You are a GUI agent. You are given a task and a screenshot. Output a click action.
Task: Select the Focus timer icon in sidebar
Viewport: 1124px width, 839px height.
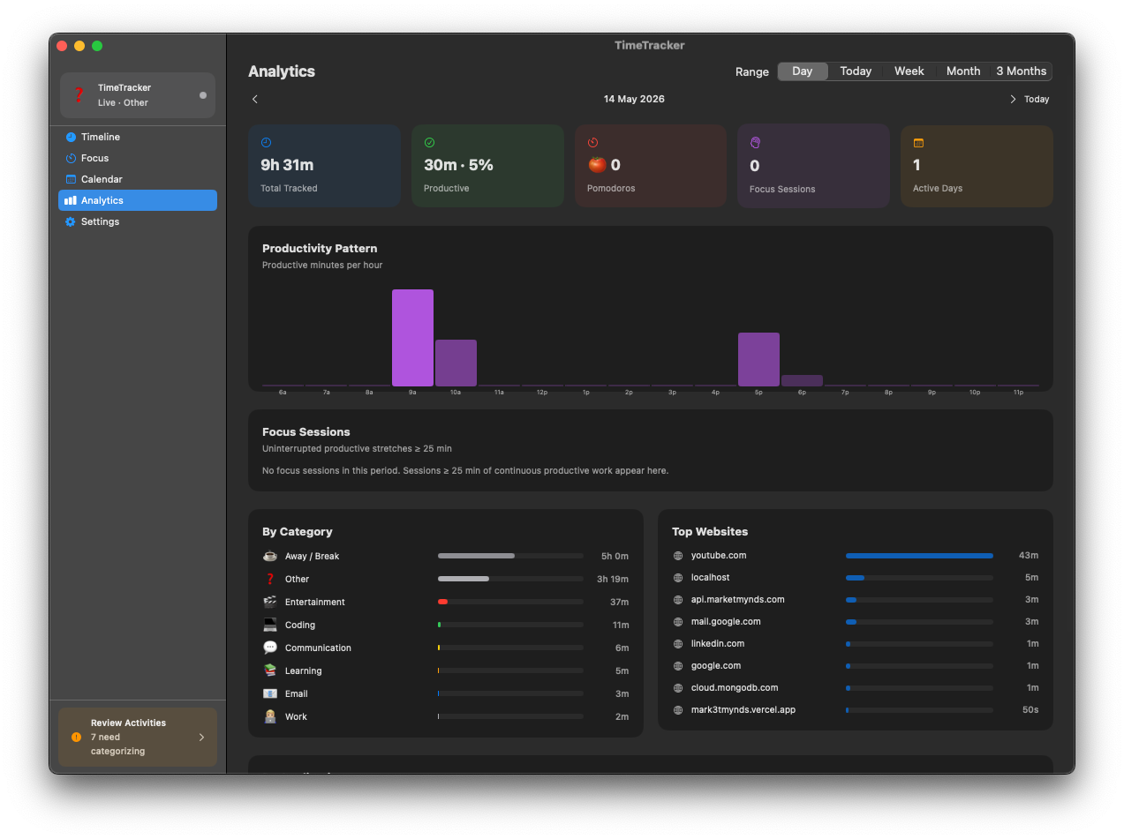pos(71,158)
